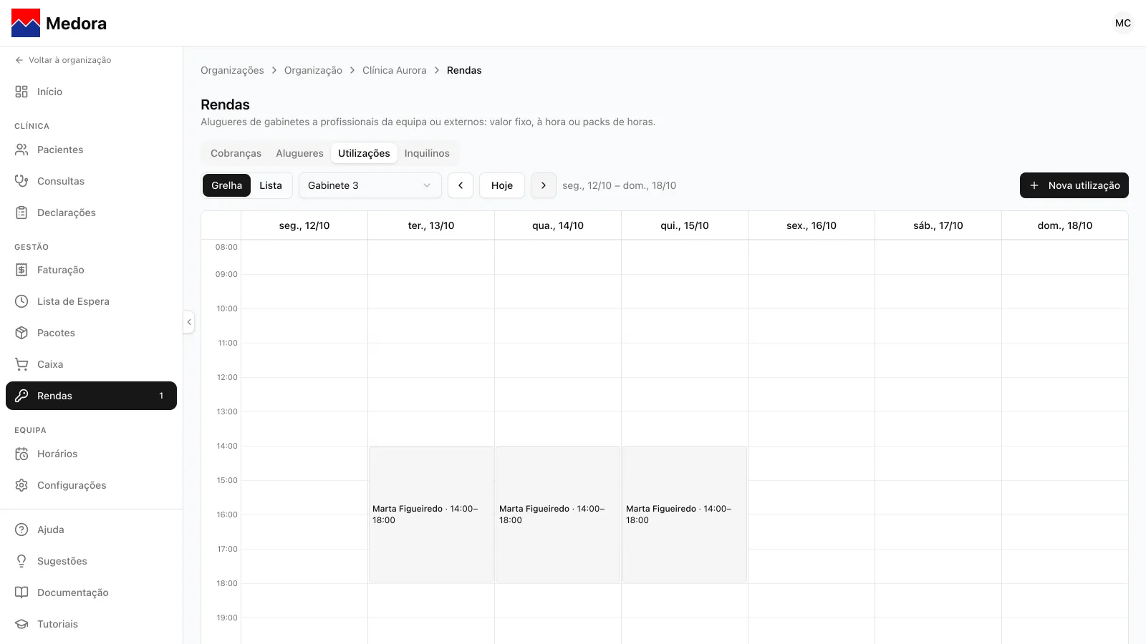Click the Caixa shopping cart icon
The height and width of the screenshot is (644, 1146).
(x=21, y=364)
